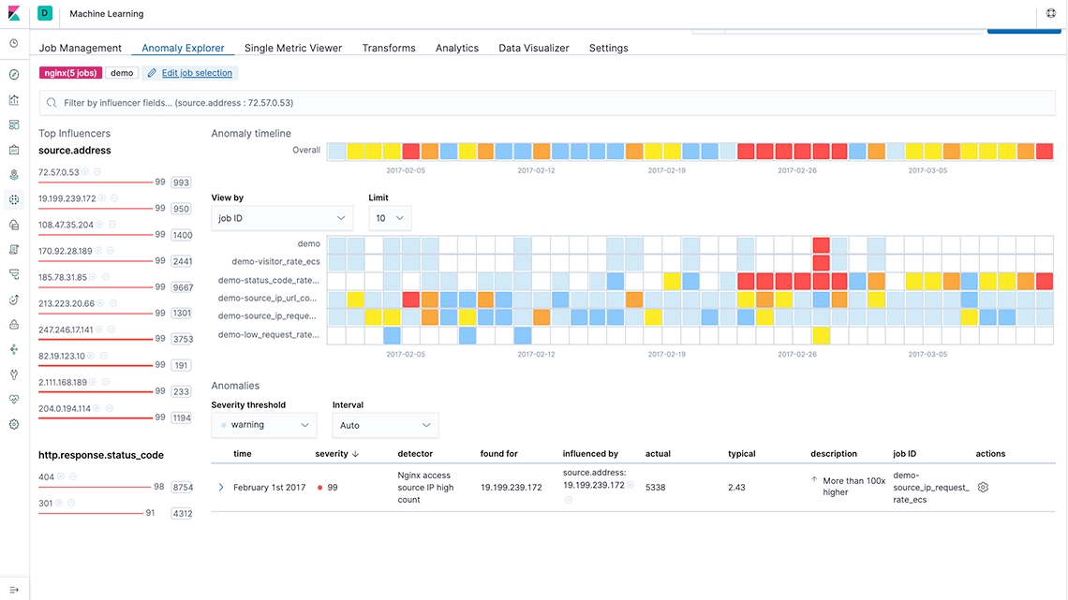Select the first red cell in Overall timeline
This screenshot has width=1068, height=600.
[410, 151]
